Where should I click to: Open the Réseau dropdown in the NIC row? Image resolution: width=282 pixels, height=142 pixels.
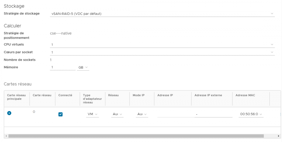coord(117,114)
